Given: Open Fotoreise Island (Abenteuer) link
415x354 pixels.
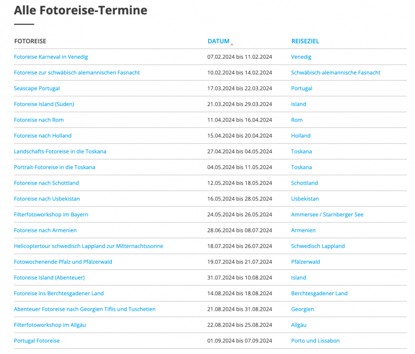Looking at the screenshot, I should 49,277.
